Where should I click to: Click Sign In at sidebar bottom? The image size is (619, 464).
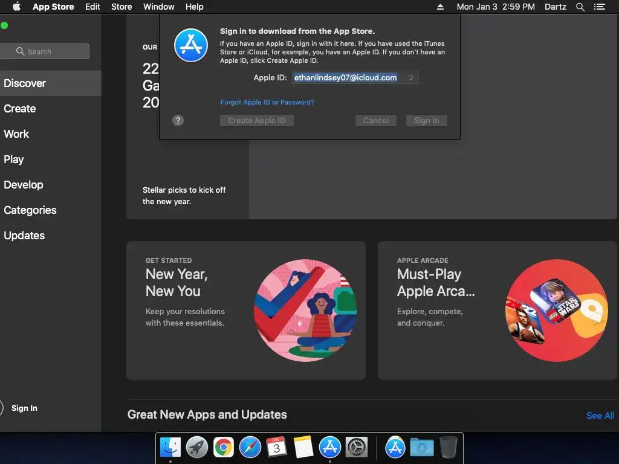pyautogui.click(x=24, y=408)
